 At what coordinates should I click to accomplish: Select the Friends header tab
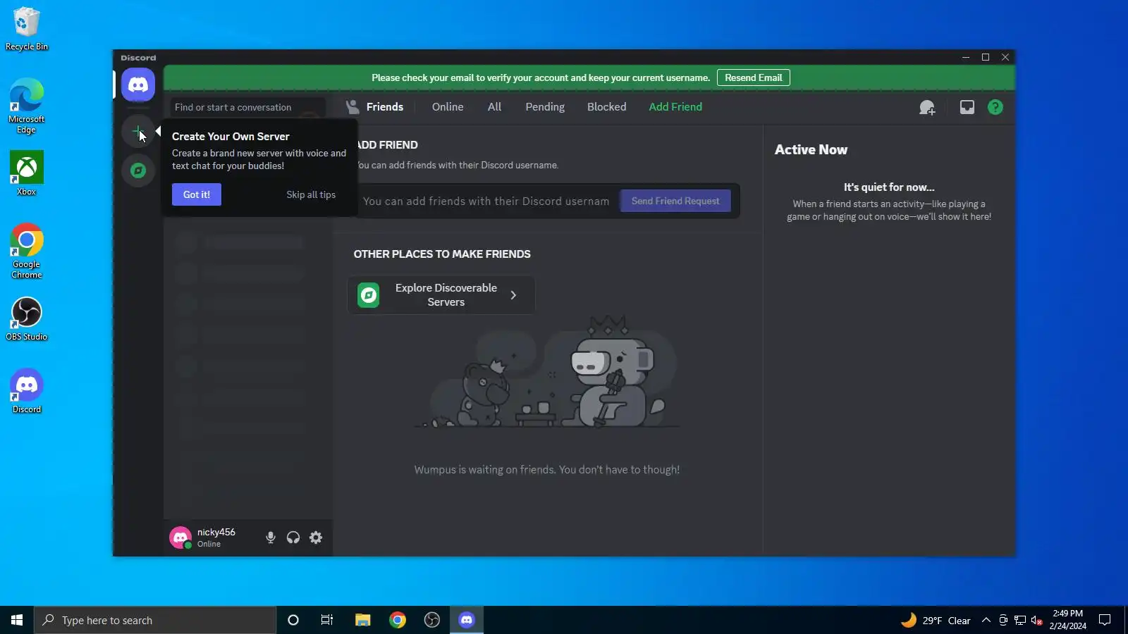coord(375,107)
